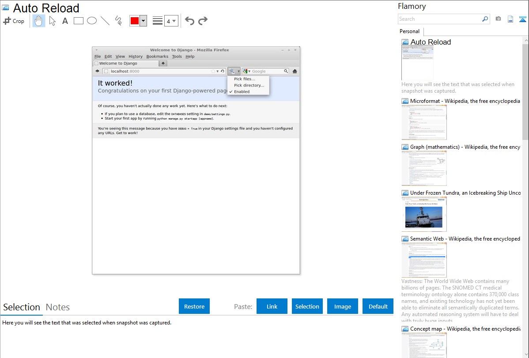The width and height of the screenshot is (529, 358).
Task: Click the snapshot icon beside Concept map
Action: (x=405, y=329)
